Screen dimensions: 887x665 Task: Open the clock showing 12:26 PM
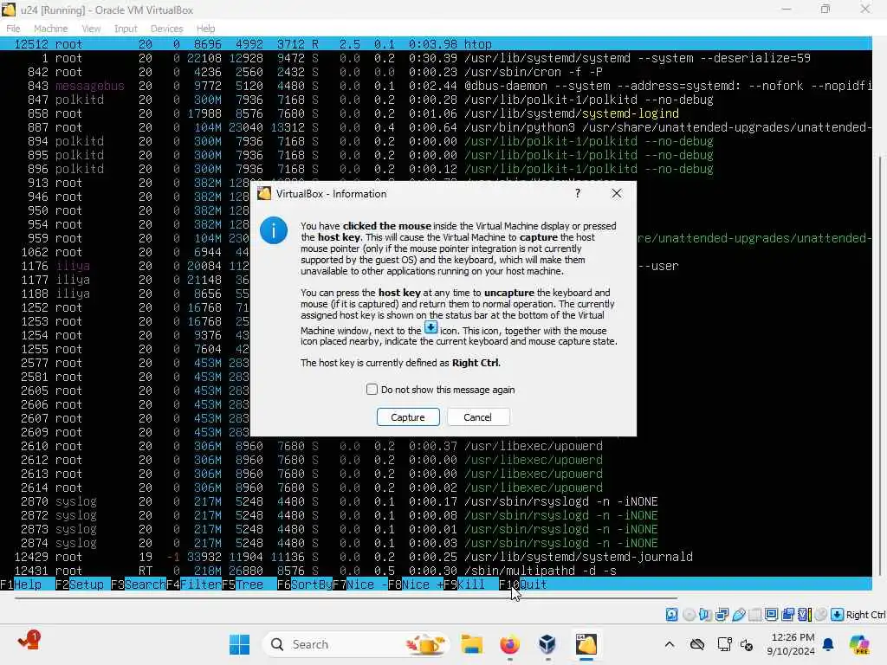click(792, 644)
